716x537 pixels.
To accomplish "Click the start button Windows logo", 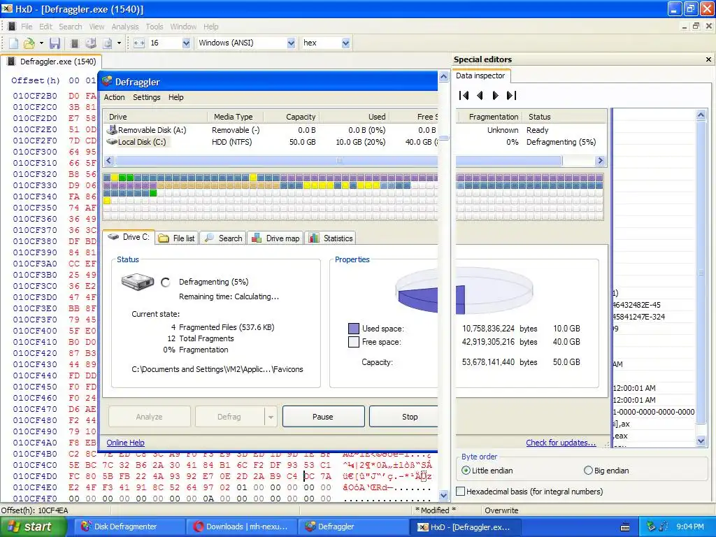I will coord(13,527).
